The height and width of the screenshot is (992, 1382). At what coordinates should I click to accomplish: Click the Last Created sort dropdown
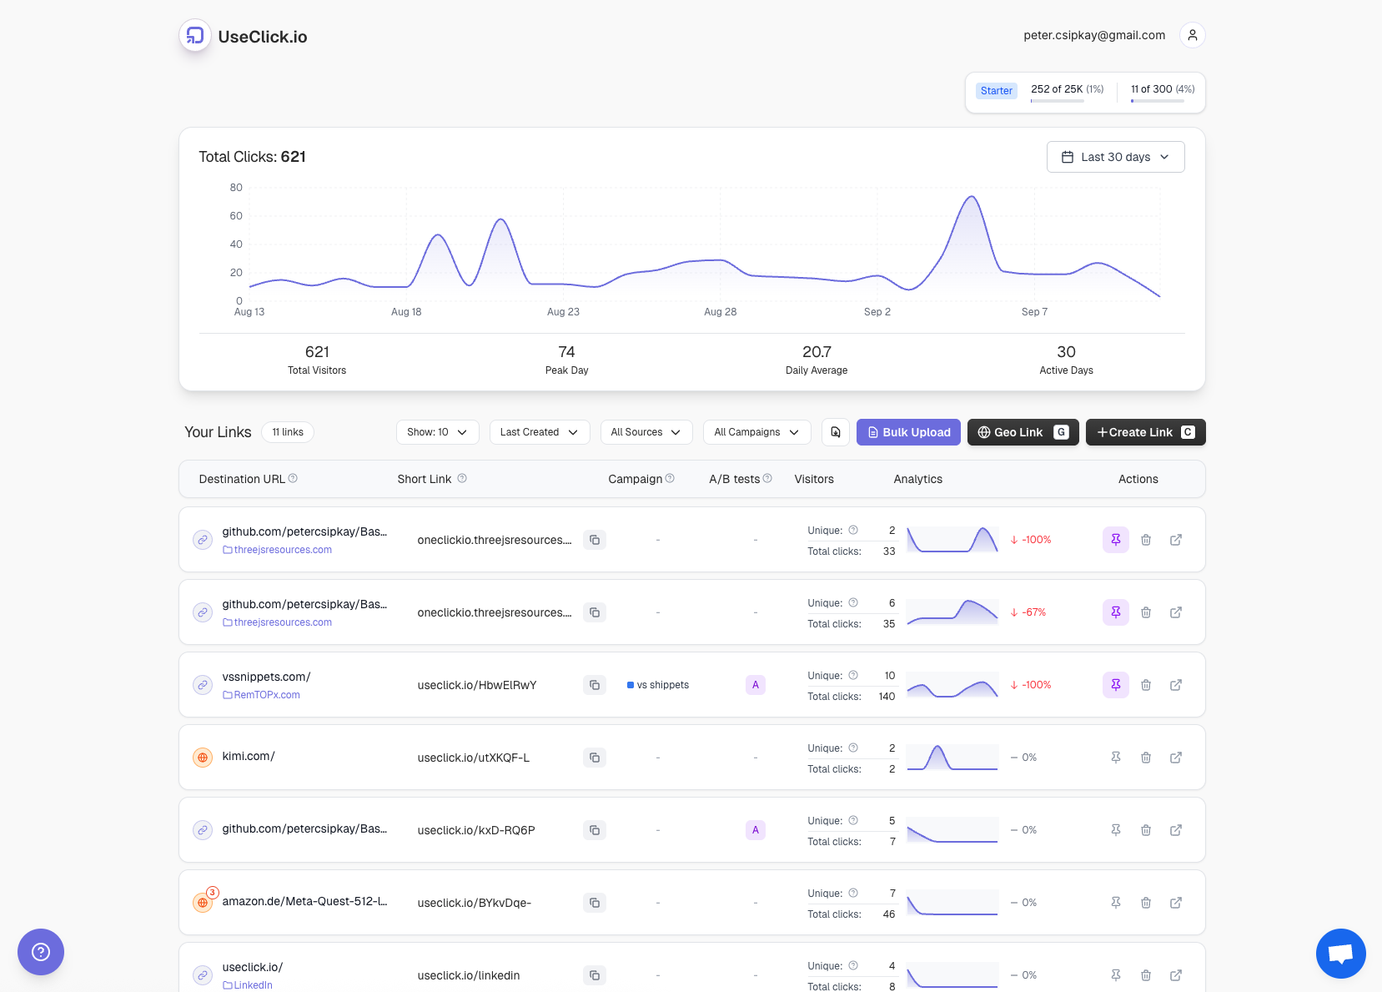[539, 432]
